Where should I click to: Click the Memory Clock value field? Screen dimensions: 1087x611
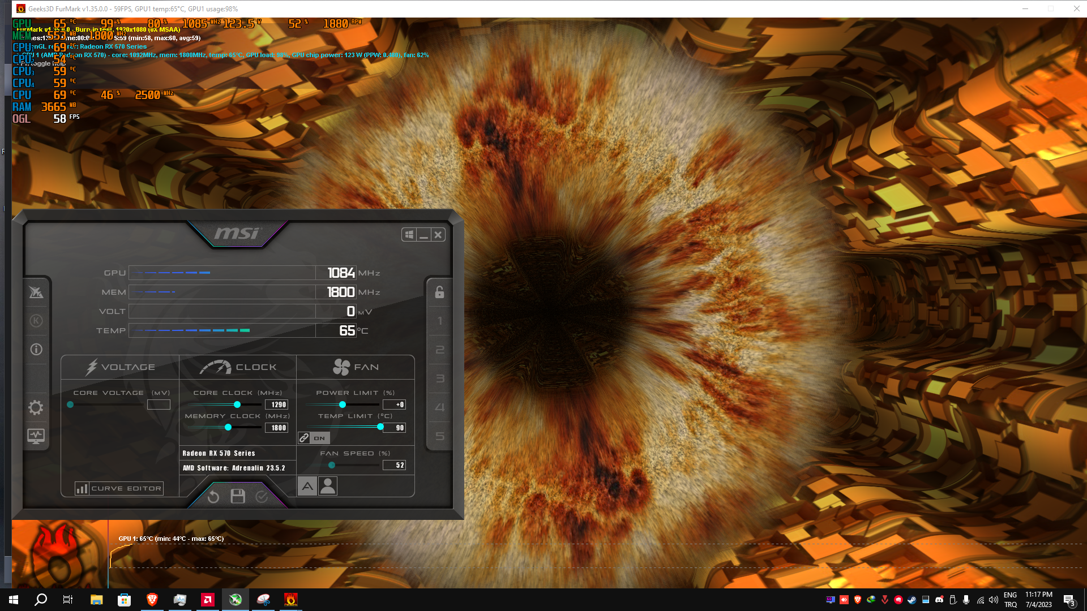point(277,428)
